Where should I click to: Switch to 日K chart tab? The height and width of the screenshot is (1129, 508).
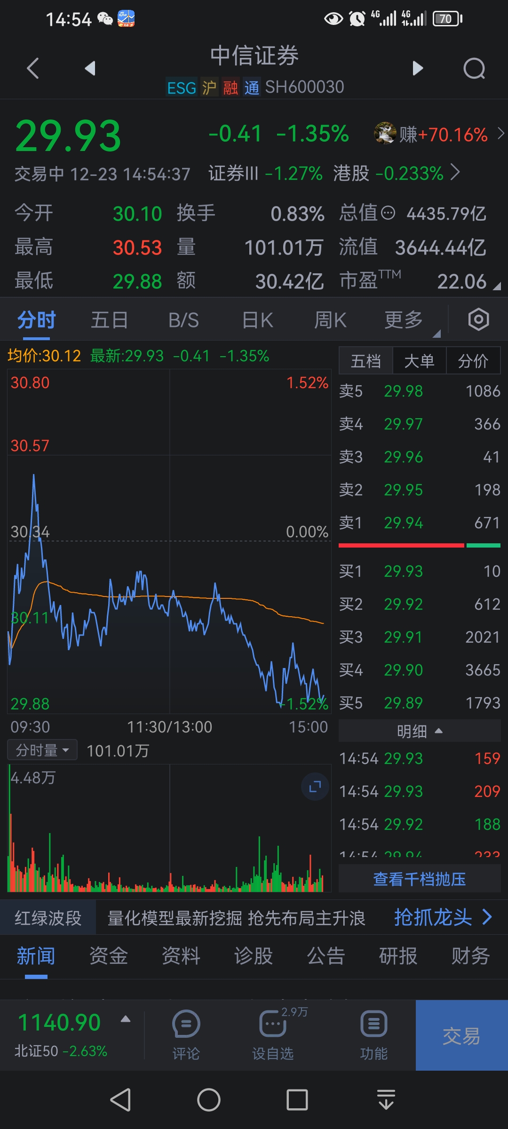pos(257,320)
